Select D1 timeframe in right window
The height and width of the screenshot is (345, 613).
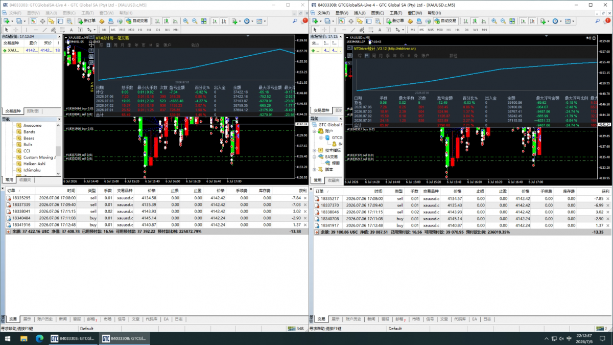coord(466,30)
